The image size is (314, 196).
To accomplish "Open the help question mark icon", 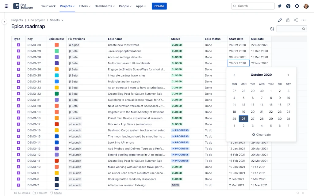I will pyautogui.click(x=288, y=6).
